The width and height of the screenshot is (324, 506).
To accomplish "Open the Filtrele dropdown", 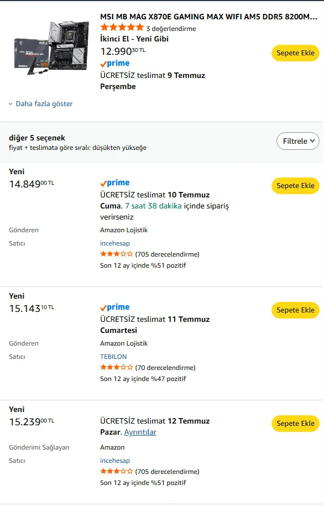I will [298, 141].
